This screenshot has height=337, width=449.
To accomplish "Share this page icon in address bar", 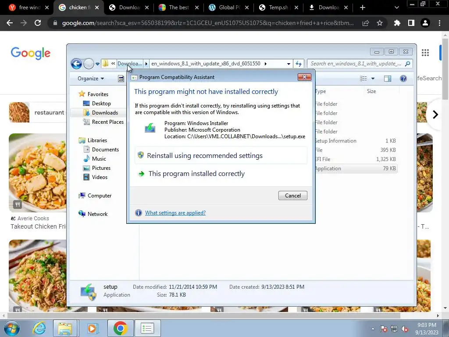I will tap(366, 23).
